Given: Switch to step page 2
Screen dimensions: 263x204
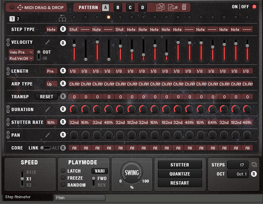Looking at the screenshot, I should pyautogui.click(x=18, y=19).
